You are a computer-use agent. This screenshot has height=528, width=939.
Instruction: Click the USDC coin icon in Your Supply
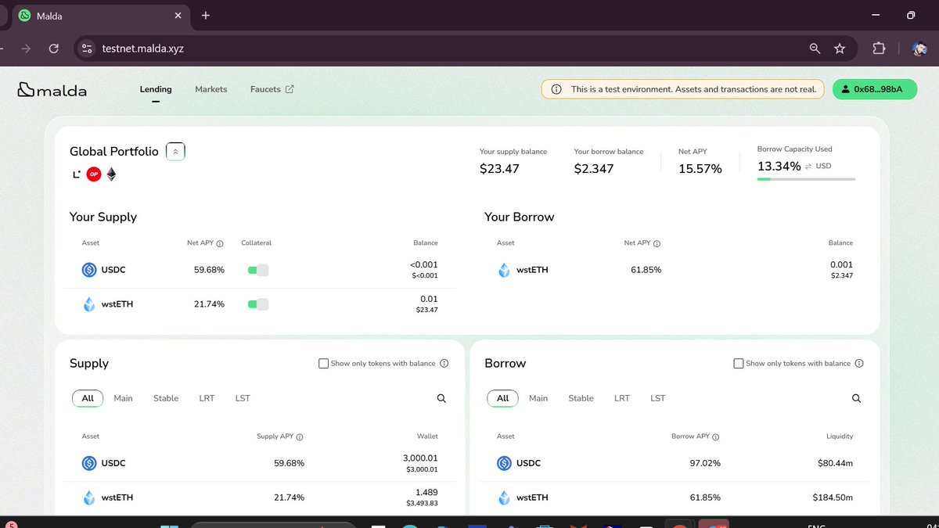[x=89, y=270]
